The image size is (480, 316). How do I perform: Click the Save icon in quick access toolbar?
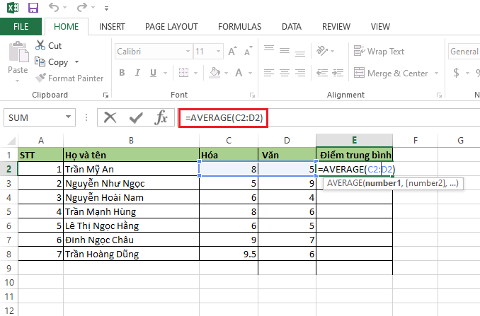click(x=33, y=8)
